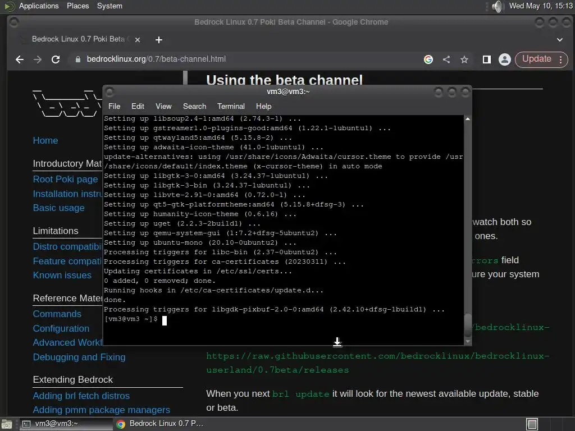The height and width of the screenshot is (431, 575).
Task: Click at the terminal prompt line
Action: [135, 319]
